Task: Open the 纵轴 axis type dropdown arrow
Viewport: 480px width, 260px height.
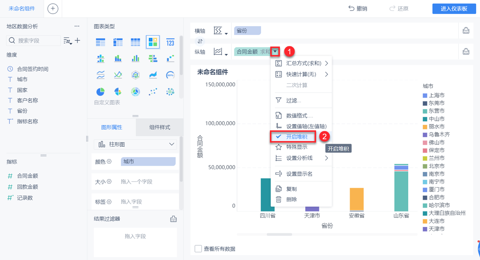Action: pos(226,55)
